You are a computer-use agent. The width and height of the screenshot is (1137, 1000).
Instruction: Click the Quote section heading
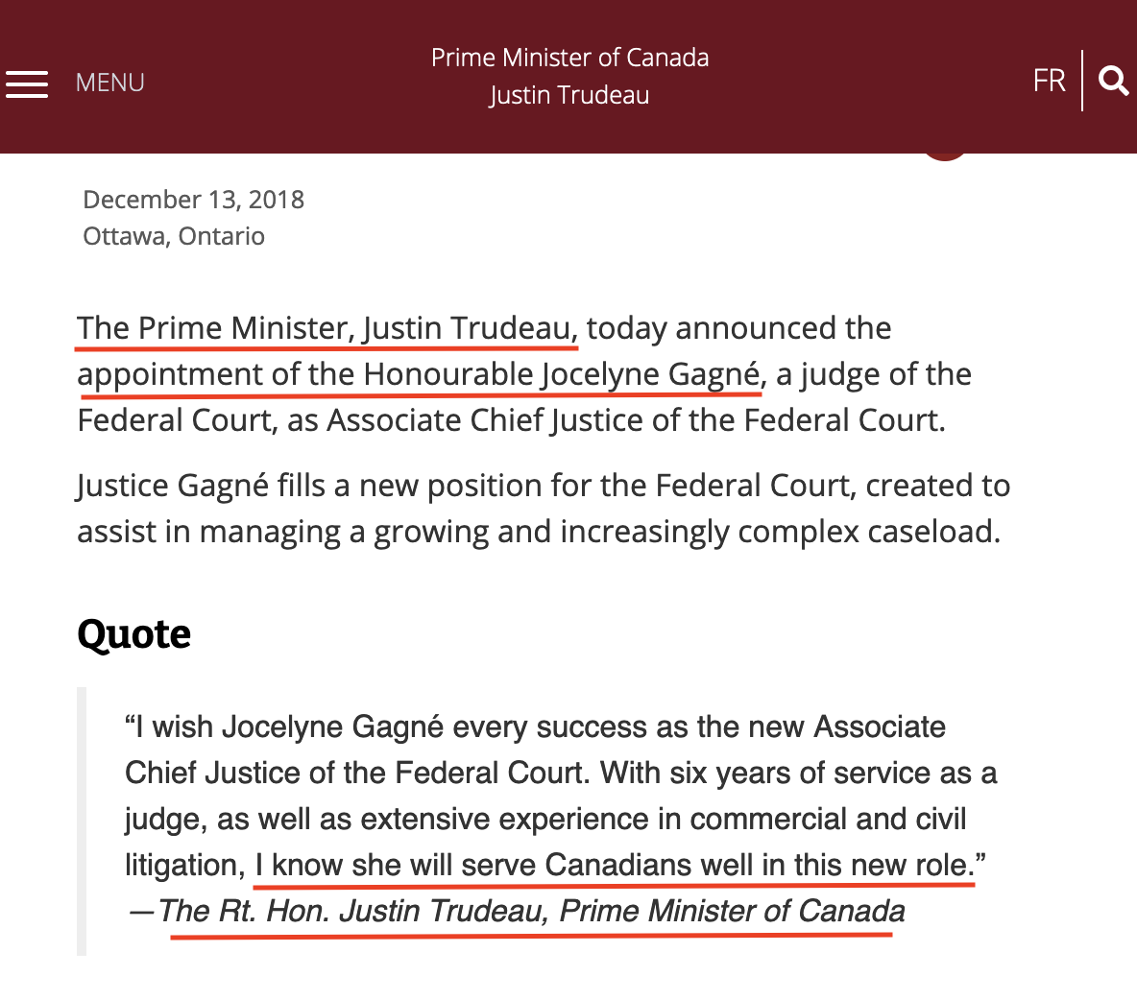coord(134,634)
